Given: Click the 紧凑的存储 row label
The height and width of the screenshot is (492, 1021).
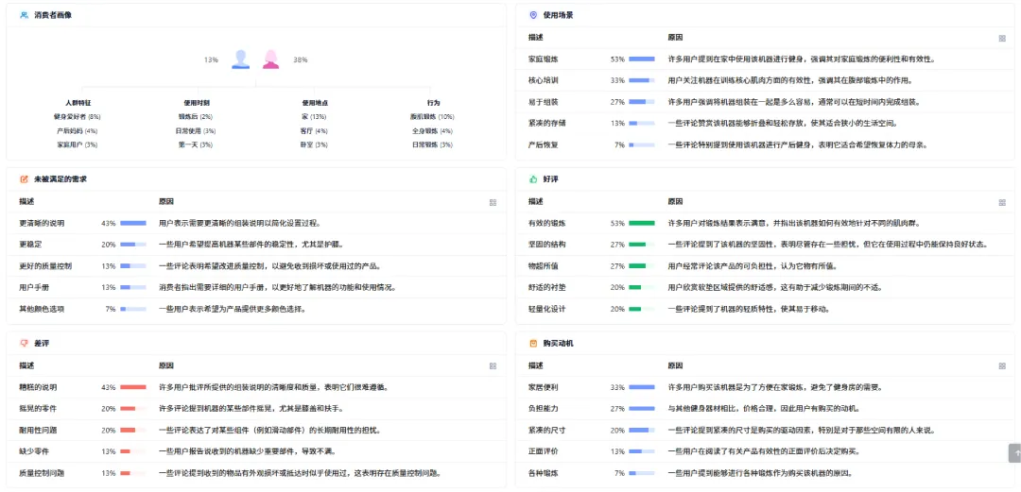Looking at the screenshot, I should pos(547,124).
